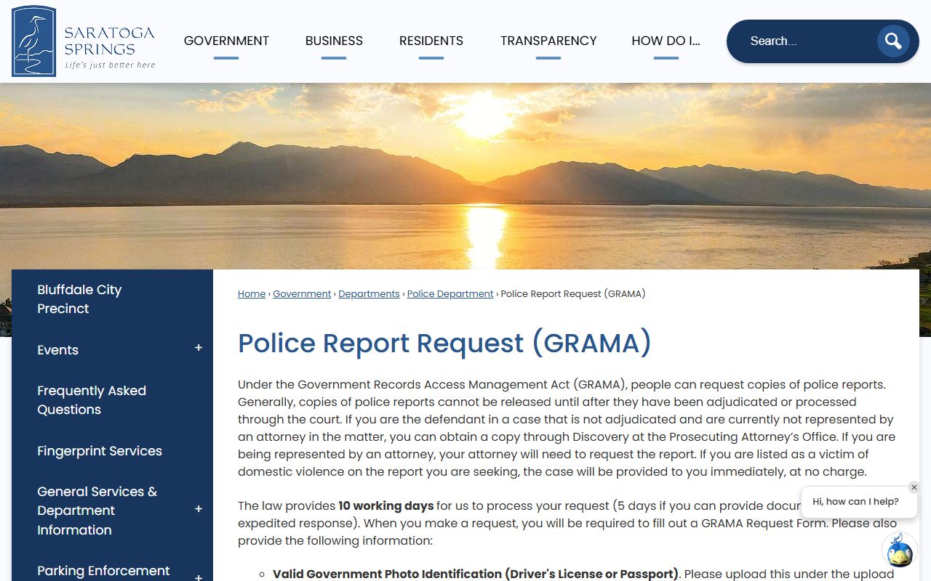Click the Police Report Request (GRAMA) heading

(x=444, y=344)
